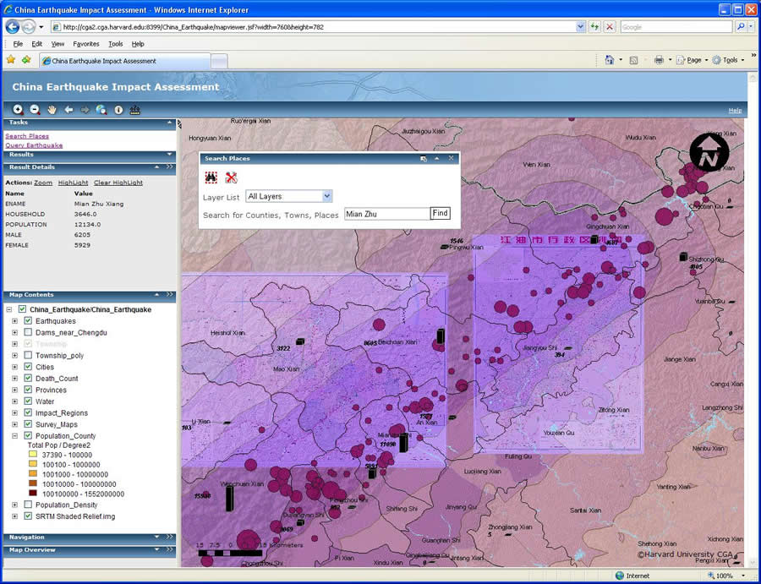Viewport: 761px width, 584px height.
Task: Open the Favorites Center star icon
Action: (11, 60)
